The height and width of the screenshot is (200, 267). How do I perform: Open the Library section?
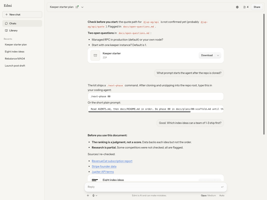(x=22, y=30)
